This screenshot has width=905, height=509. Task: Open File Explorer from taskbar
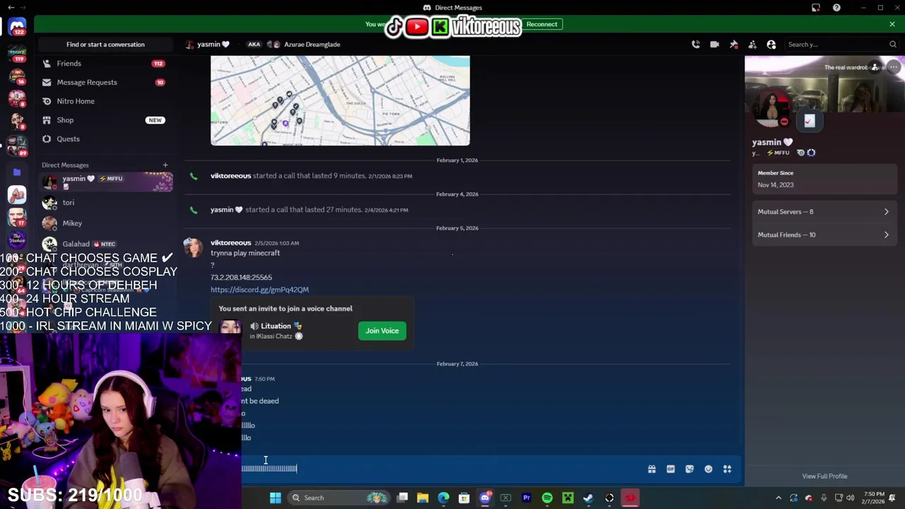423,498
